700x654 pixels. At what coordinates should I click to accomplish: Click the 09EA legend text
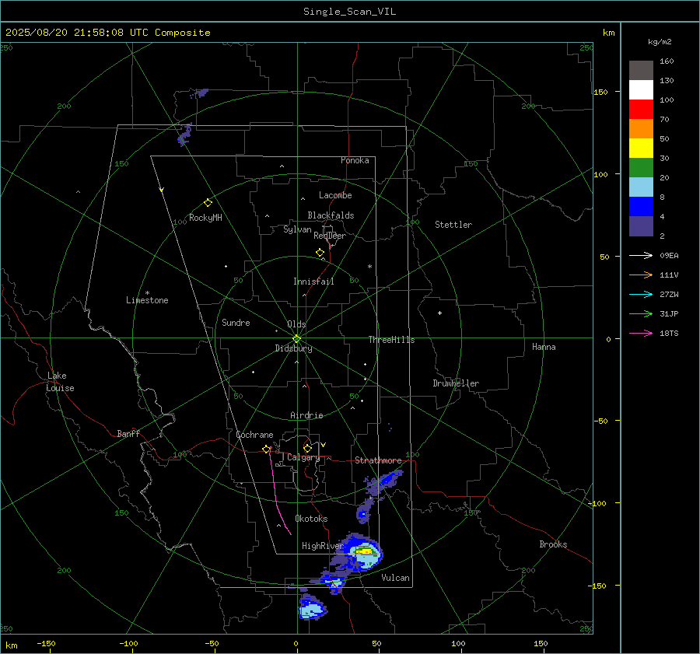click(x=669, y=256)
